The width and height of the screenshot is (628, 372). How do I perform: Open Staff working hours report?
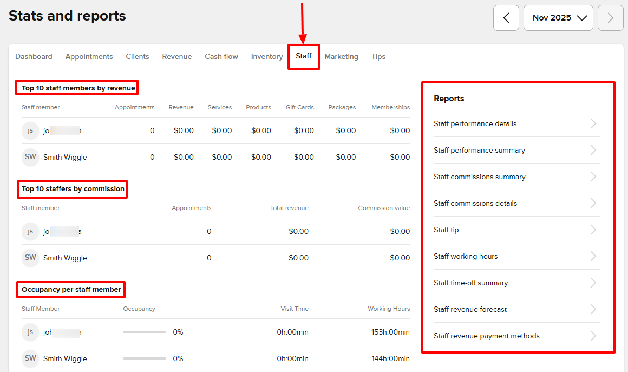point(465,256)
